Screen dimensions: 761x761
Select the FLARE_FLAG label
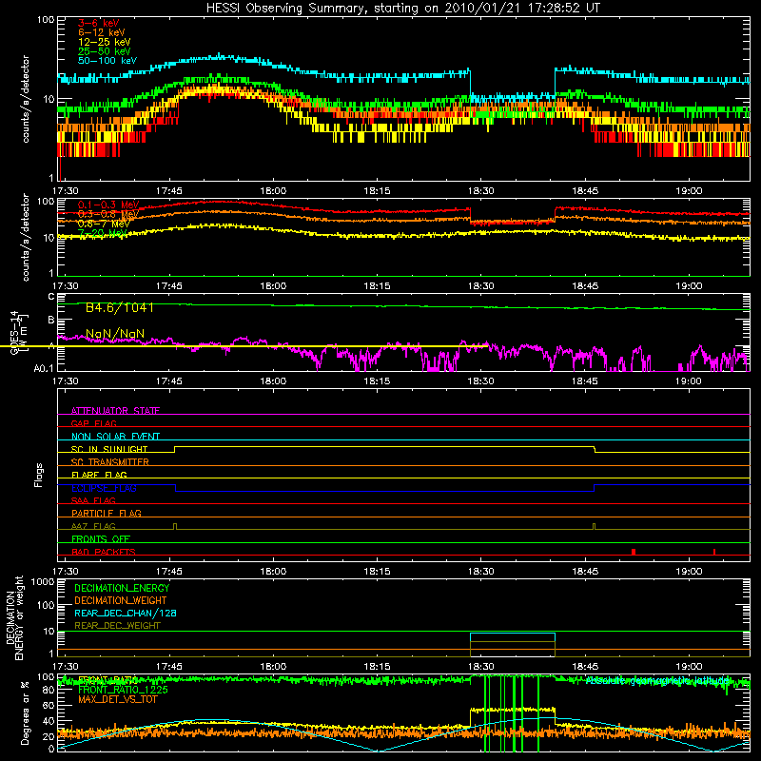[99, 475]
